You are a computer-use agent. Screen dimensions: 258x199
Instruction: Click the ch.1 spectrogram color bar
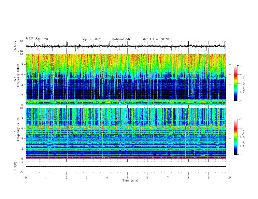point(236,83)
